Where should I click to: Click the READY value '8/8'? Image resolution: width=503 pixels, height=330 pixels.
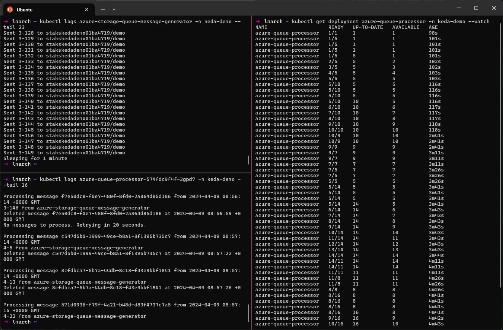[x=333, y=290]
